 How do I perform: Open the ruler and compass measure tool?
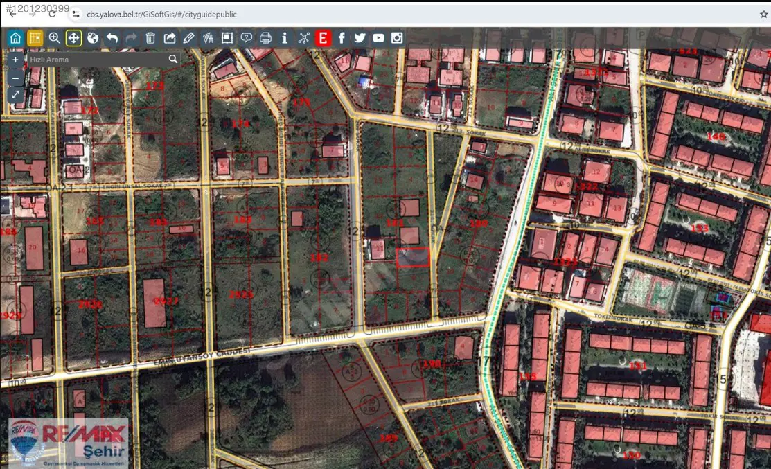[208, 38]
